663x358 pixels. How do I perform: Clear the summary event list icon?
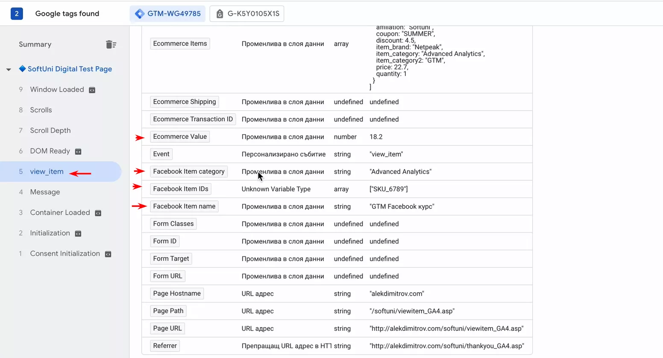111,44
